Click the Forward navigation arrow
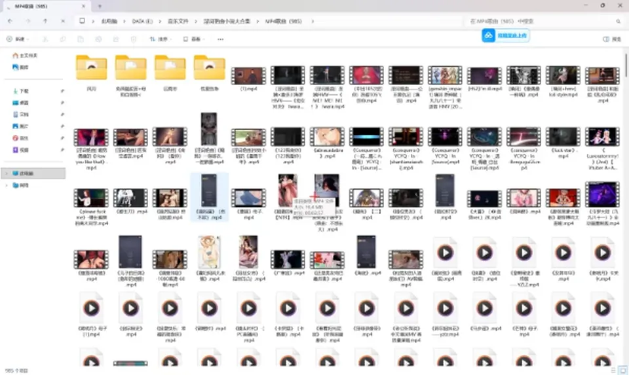The image size is (629, 375). pos(28,21)
